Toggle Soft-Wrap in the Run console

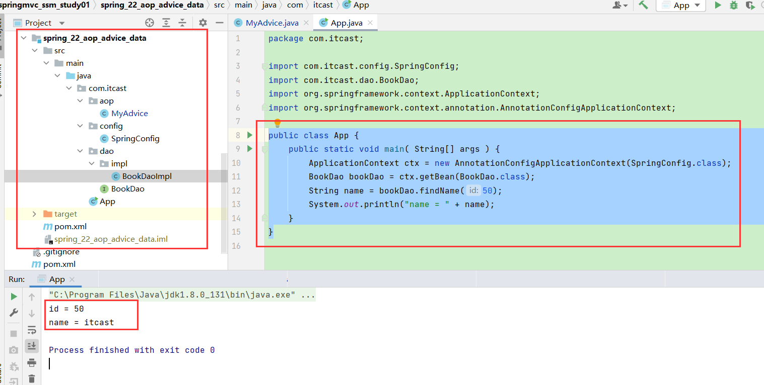tap(32, 330)
